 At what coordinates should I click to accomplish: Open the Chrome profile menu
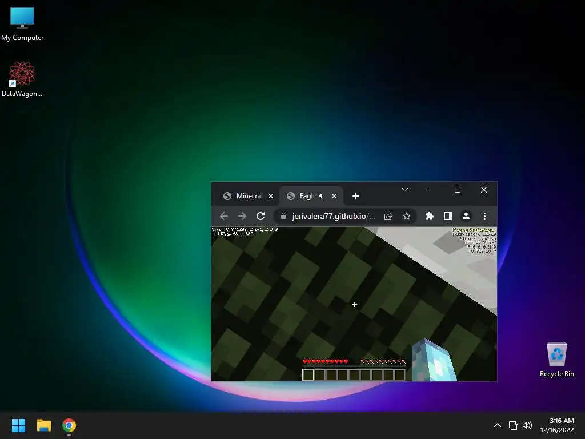point(466,216)
